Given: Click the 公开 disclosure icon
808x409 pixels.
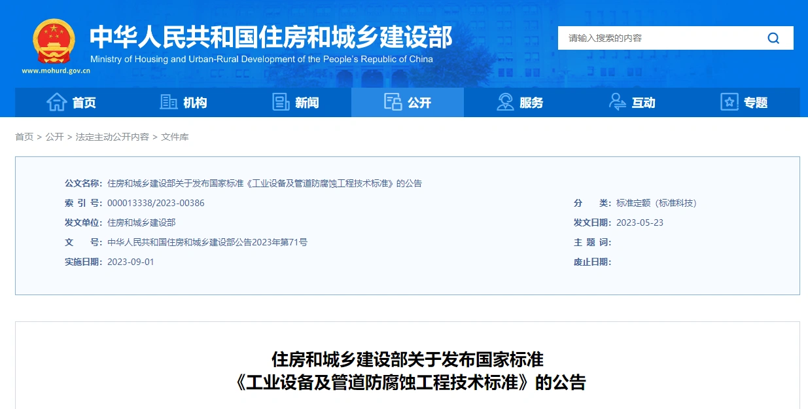Looking at the screenshot, I should [x=393, y=102].
